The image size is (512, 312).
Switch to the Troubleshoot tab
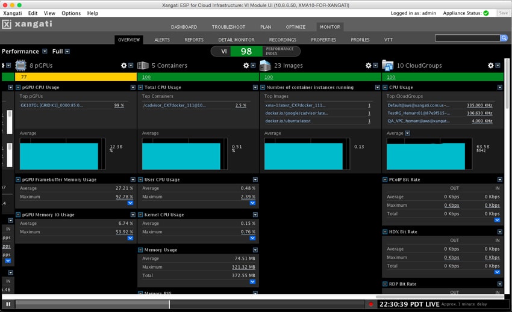pyautogui.click(x=228, y=27)
